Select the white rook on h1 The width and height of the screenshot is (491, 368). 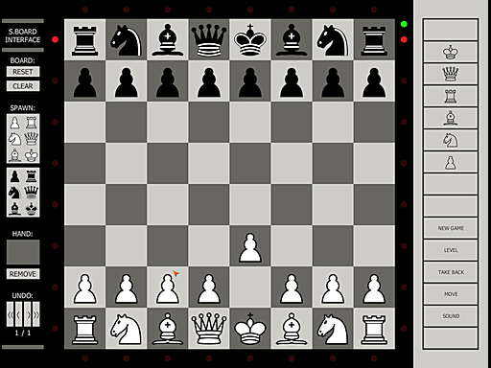tap(374, 329)
